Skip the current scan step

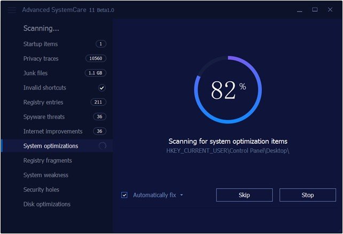244,195
